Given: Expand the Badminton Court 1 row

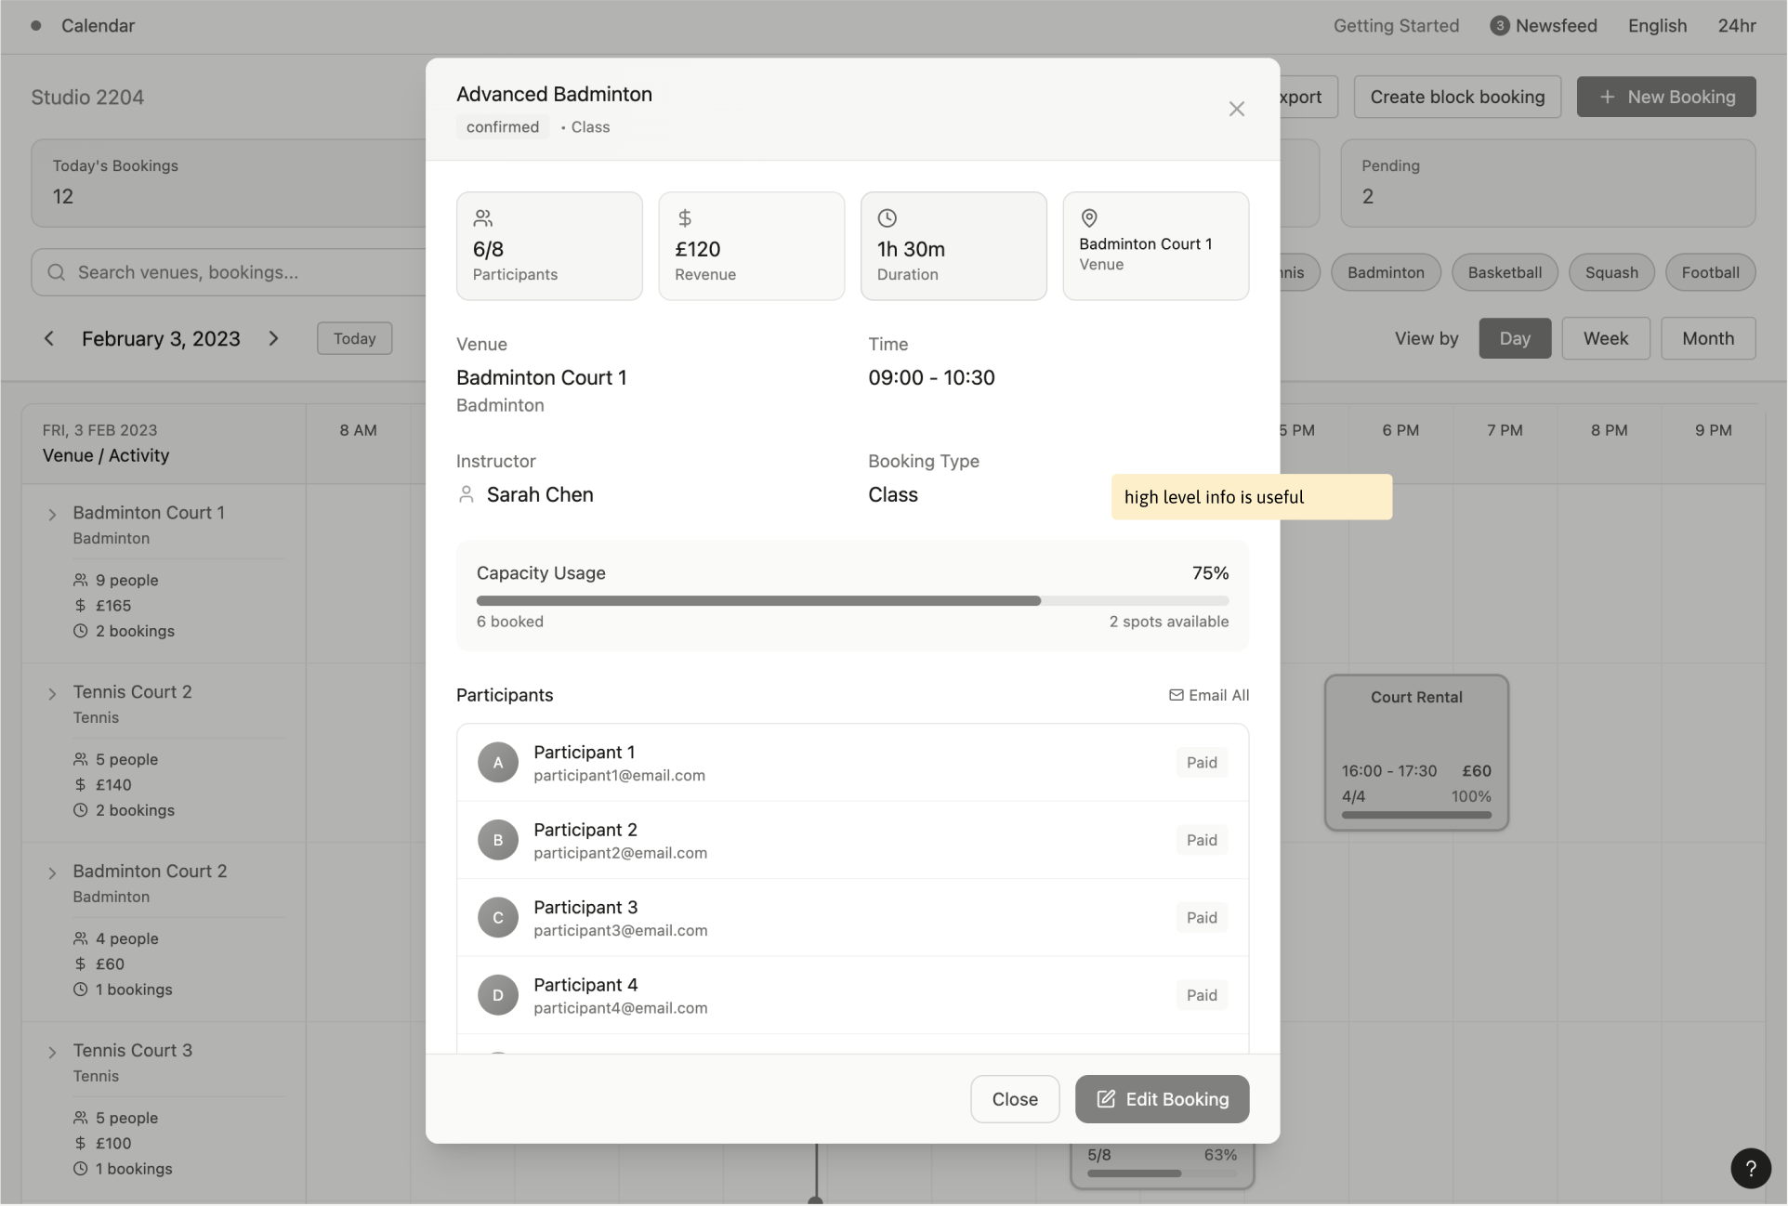Looking at the screenshot, I should click(x=52, y=514).
